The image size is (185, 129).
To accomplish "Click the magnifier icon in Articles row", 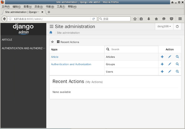I will click(x=177, y=57).
